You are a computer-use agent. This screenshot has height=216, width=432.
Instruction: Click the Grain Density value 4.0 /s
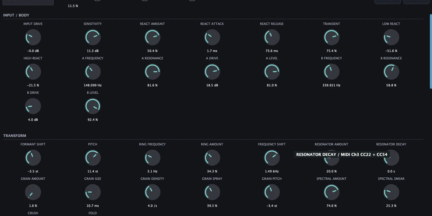(152, 206)
